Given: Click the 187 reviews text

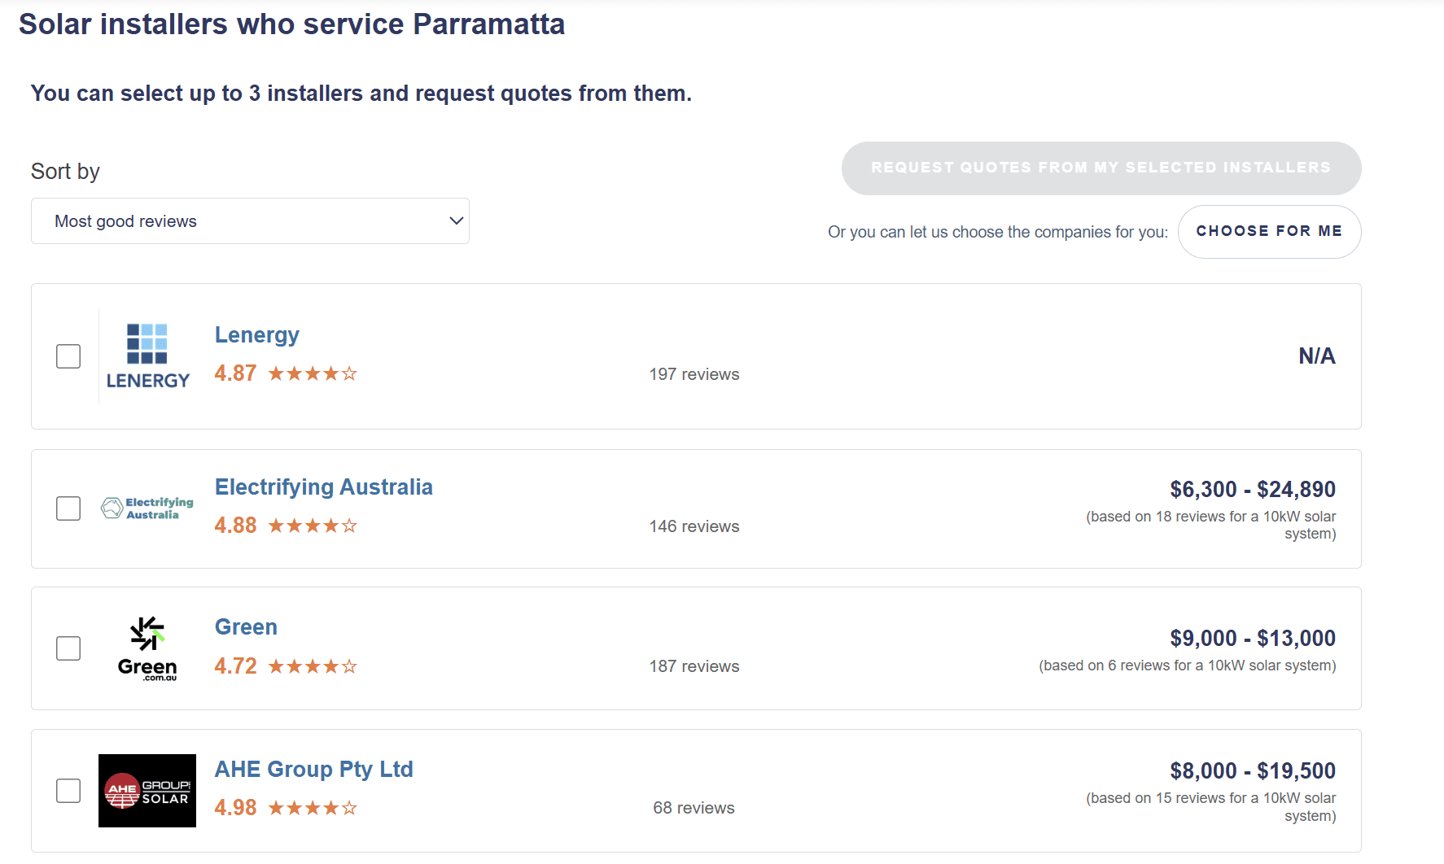Looking at the screenshot, I should click(x=694, y=666).
